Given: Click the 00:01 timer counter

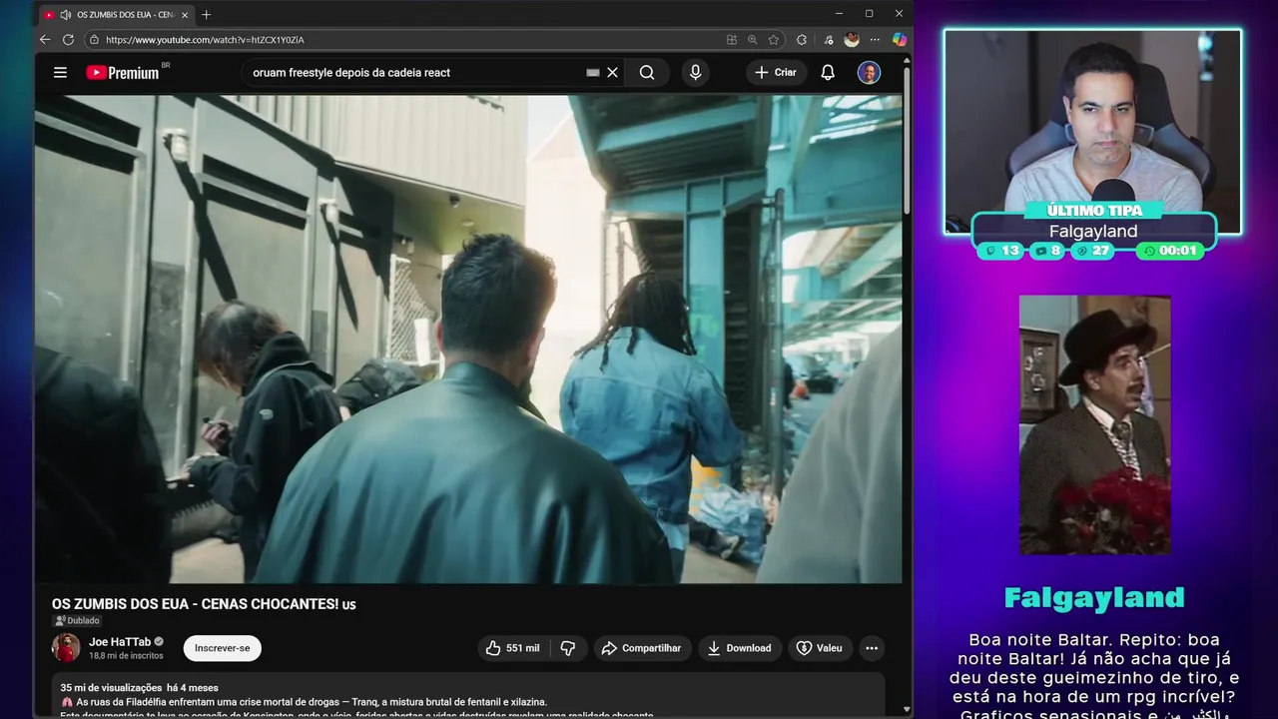Looking at the screenshot, I should pos(1169,251).
